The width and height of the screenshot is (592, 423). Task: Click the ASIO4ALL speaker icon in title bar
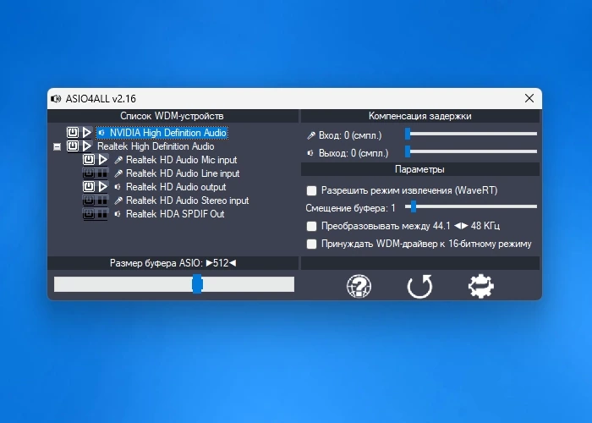(x=56, y=99)
